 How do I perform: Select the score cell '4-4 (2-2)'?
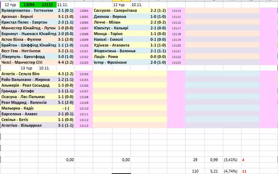(x=66, y=62)
